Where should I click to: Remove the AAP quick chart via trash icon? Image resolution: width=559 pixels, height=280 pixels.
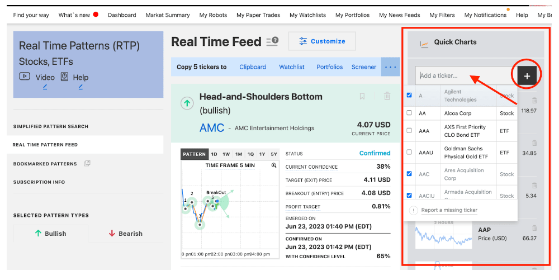click(x=534, y=228)
